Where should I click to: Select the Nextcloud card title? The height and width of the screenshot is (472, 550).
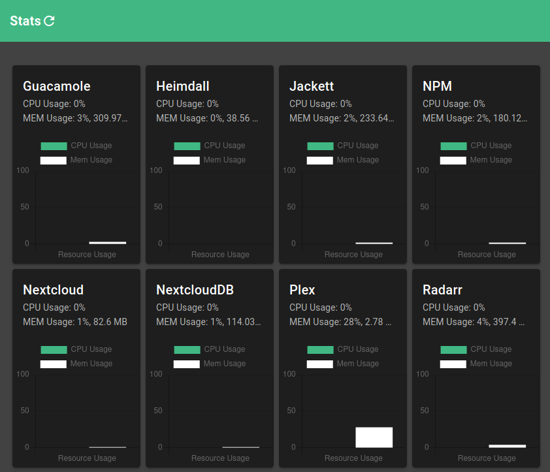(54, 290)
